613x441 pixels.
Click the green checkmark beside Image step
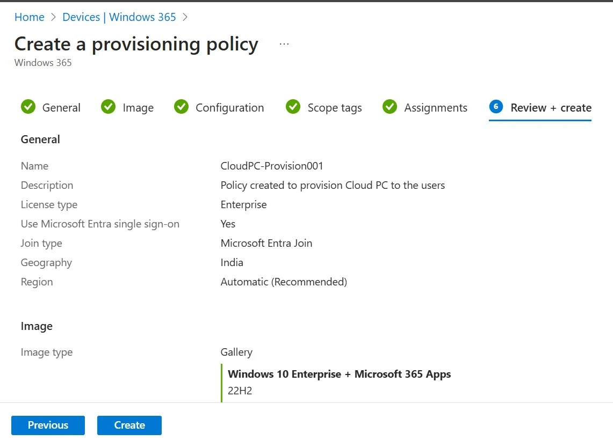109,107
